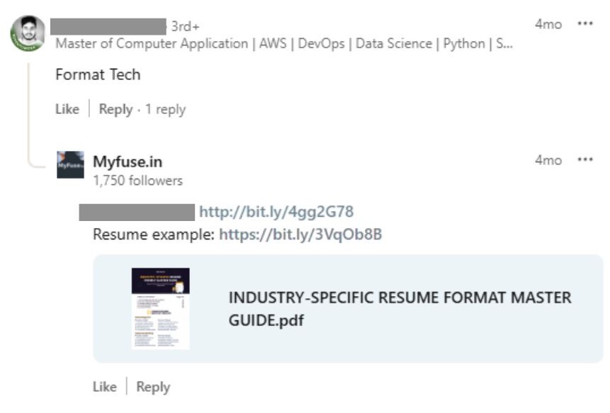The image size is (610, 413).
Task: Like the Myfuse.in reply
Action: pyautogui.click(x=105, y=387)
